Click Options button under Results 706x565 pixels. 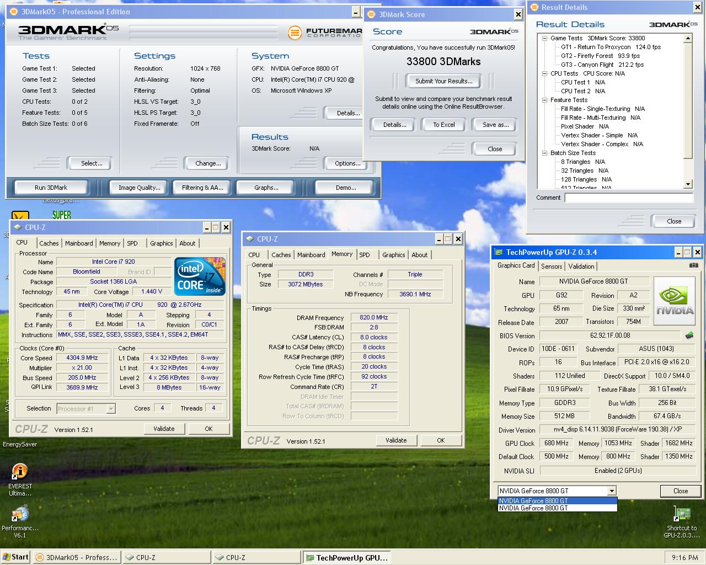coord(347,163)
